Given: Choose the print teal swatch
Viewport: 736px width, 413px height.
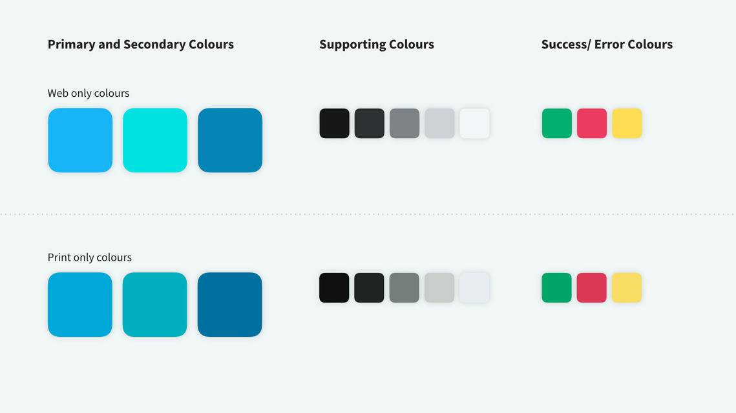Looking at the screenshot, I should pos(155,305).
